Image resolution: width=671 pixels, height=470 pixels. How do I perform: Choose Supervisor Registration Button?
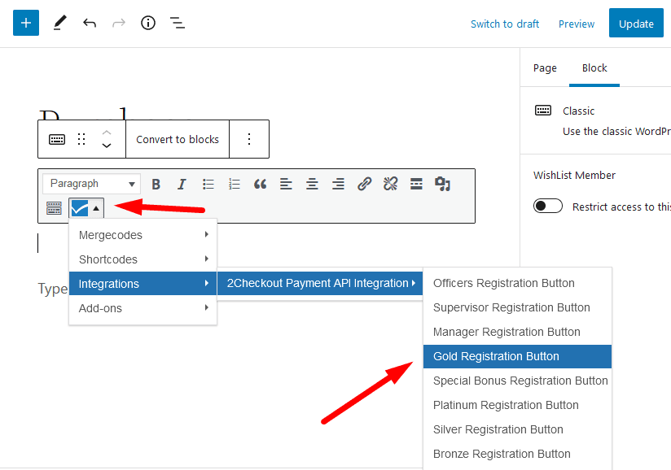(x=517, y=307)
